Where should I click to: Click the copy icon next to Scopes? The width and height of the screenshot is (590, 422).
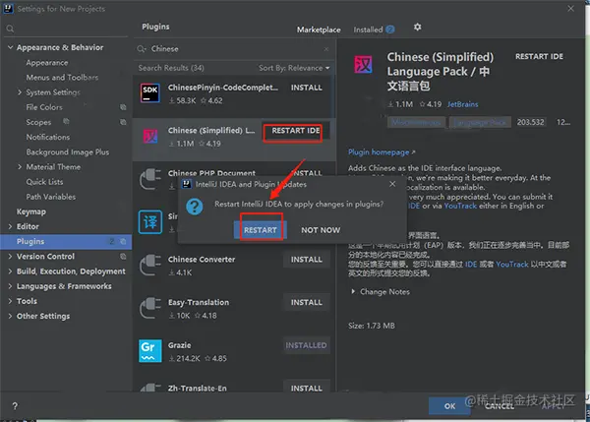pos(123,122)
